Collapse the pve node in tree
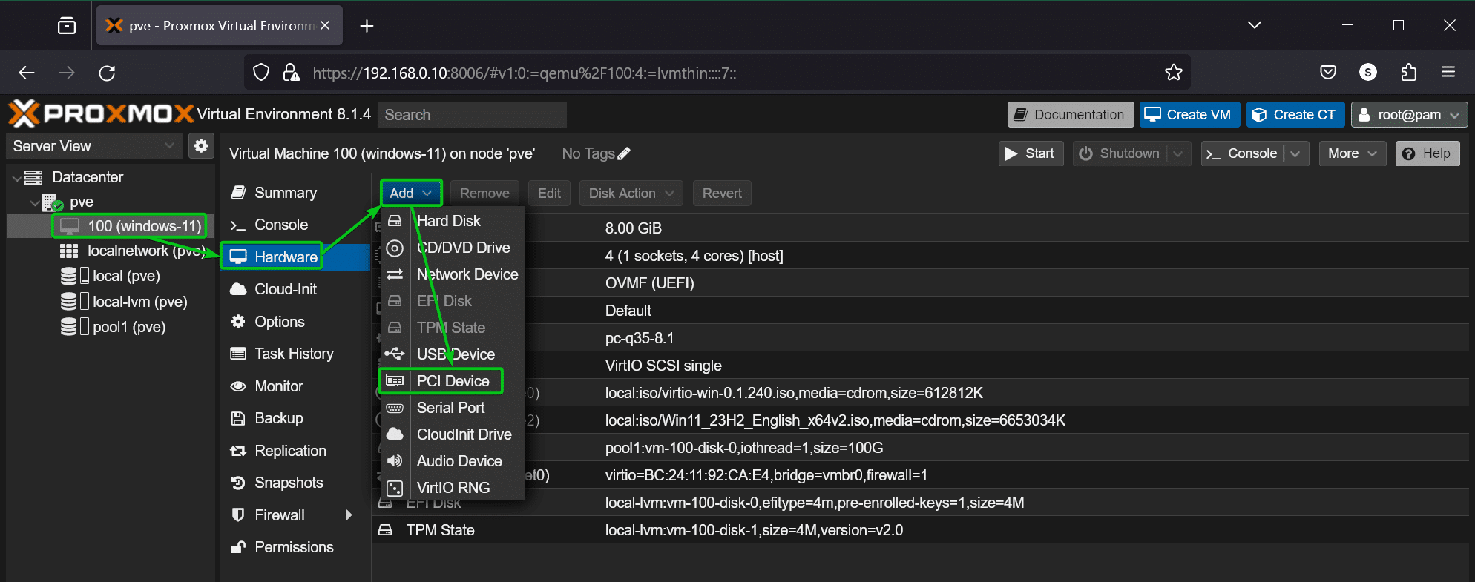1475x582 pixels. tap(34, 202)
